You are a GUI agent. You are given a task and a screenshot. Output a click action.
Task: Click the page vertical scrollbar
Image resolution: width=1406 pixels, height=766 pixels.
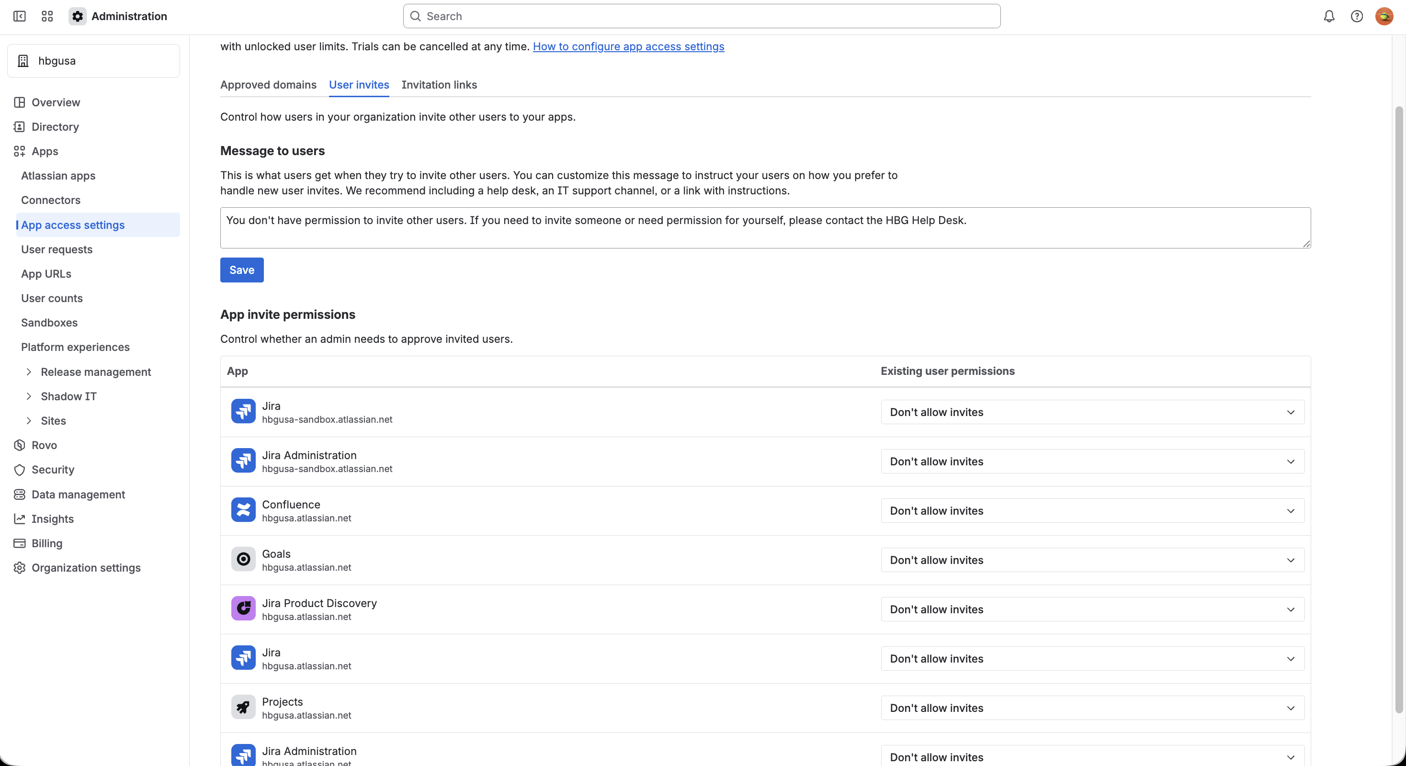[x=1398, y=409]
